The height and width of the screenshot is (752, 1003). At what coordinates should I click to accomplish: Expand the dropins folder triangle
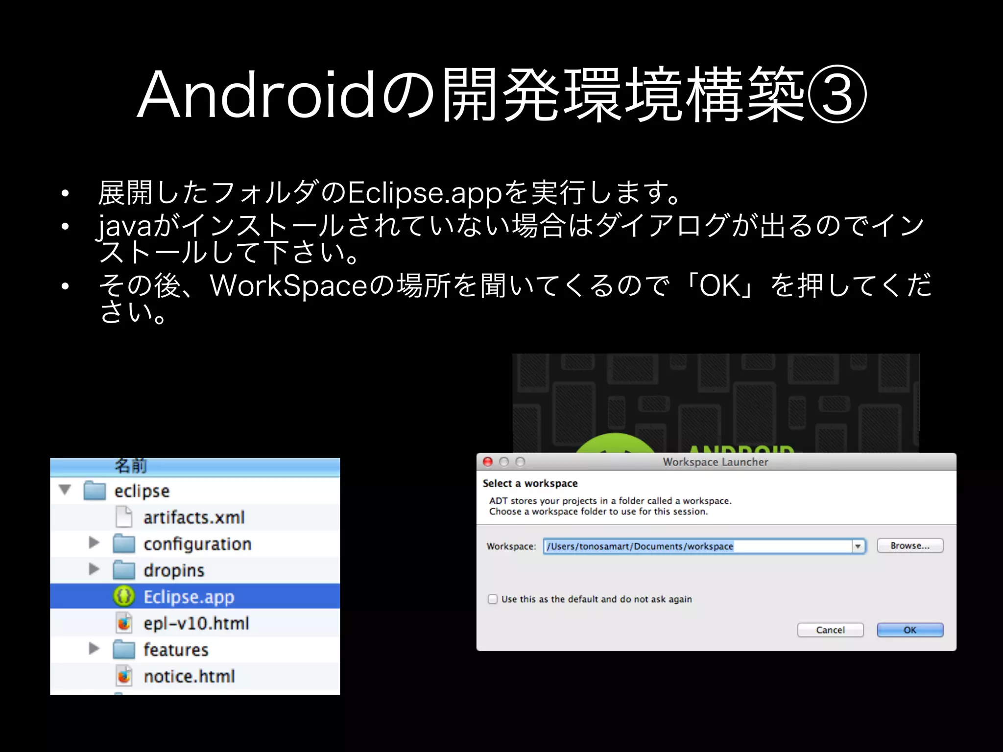pyautogui.click(x=94, y=569)
